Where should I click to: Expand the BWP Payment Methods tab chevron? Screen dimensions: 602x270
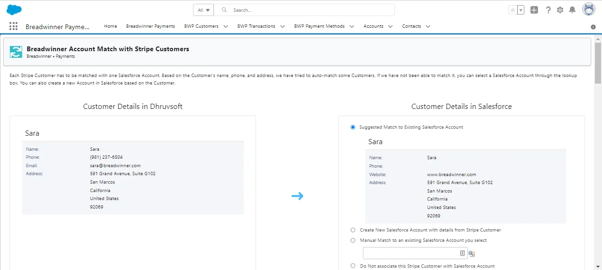pyautogui.click(x=352, y=26)
